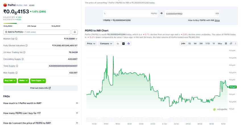This screenshot has width=241, height=125.
Task: Select the 7D chart range tab
Action: coord(189,44)
